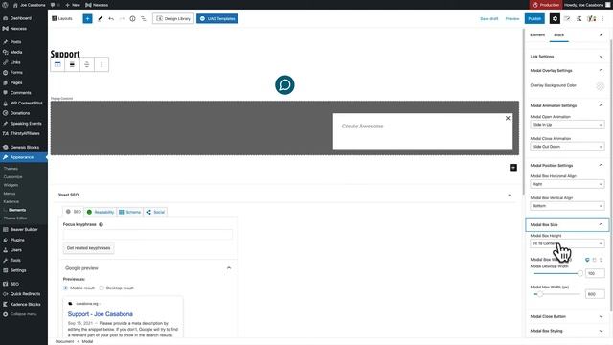This screenshot has width=613, height=345.
Task: Click the teal chat bubble modal trigger icon
Action: (284, 85)
